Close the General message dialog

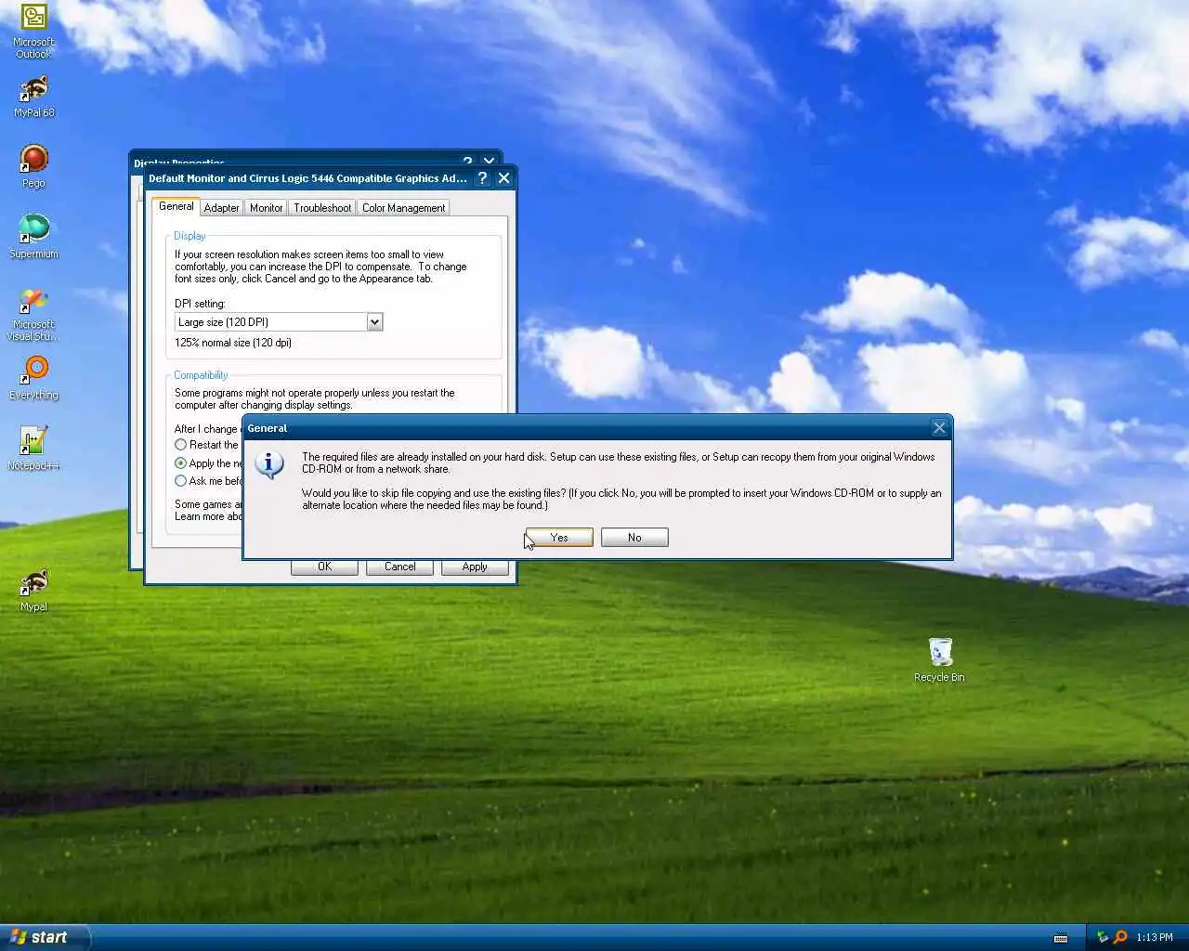(x=939, y=428)
